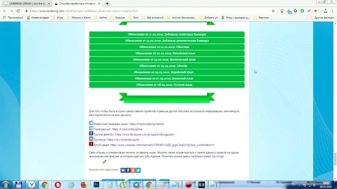Open the 'Хайпы' bookmarks folder
The height and width of the screenshot is (189, 337).
(101, 17)
